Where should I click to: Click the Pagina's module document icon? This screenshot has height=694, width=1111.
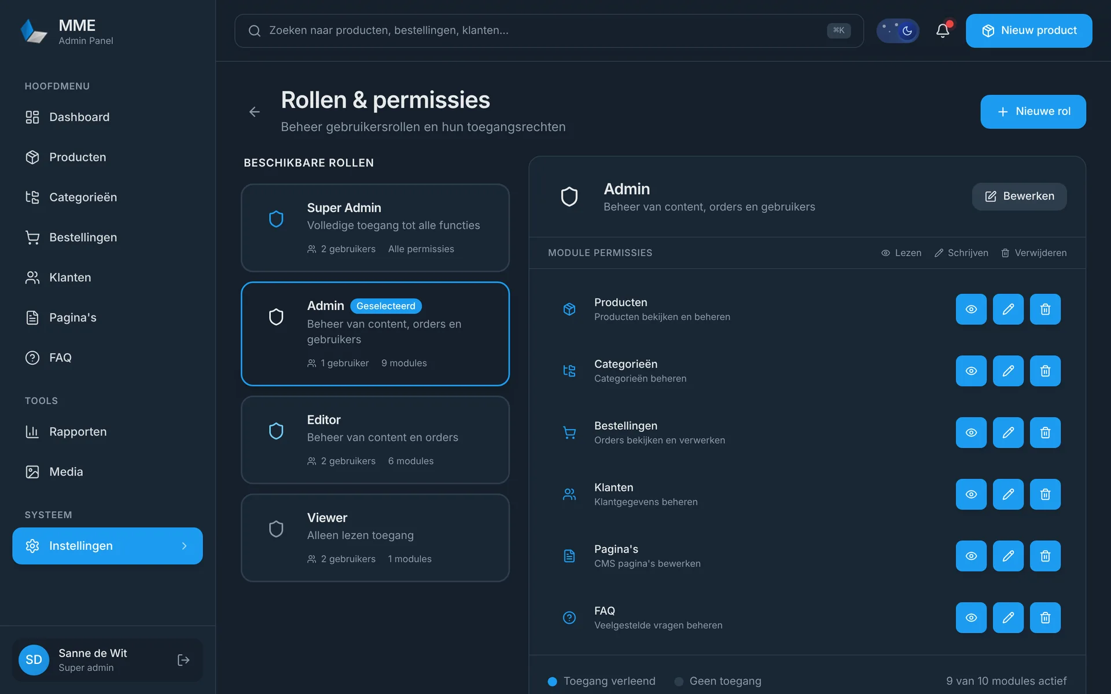569,556
